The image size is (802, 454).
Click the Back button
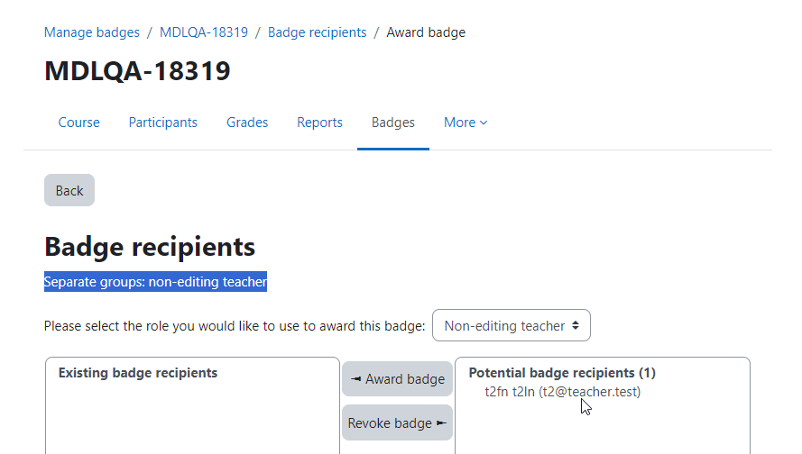(69, 190)
